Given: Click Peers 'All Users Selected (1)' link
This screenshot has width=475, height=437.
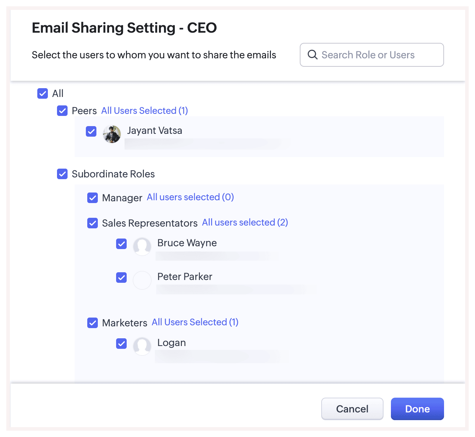Looking at the screenshot, I should 145,111.
